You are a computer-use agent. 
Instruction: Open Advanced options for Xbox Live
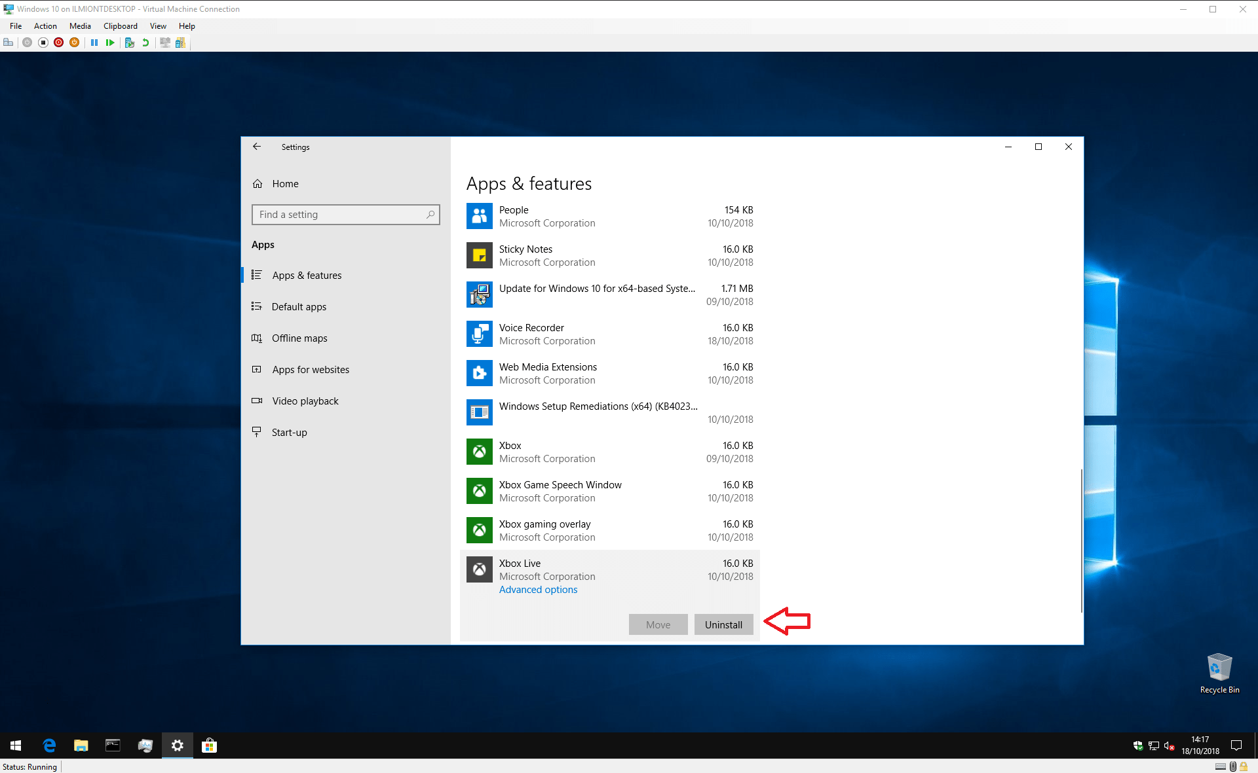539,590
